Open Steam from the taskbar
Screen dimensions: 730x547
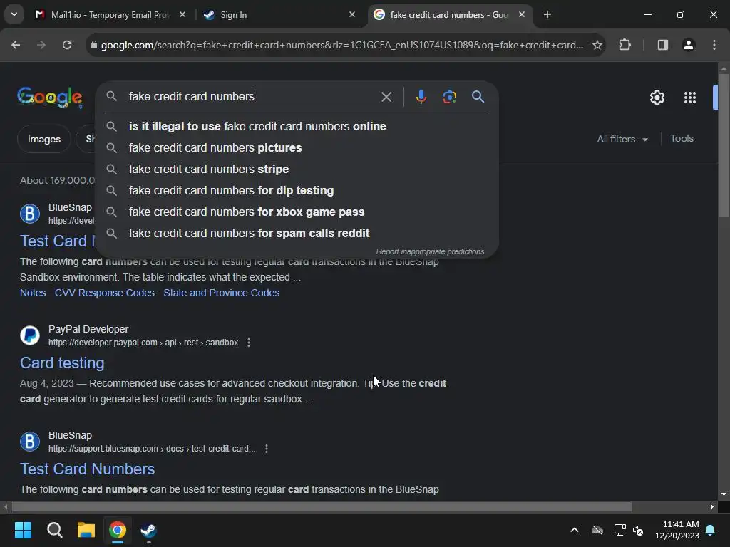click(148, 530)
